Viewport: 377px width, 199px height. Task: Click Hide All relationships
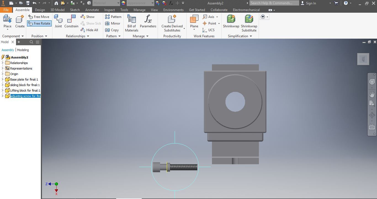click(89, 30)
